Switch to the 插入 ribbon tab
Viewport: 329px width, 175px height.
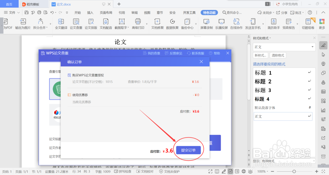coord(90,13)
